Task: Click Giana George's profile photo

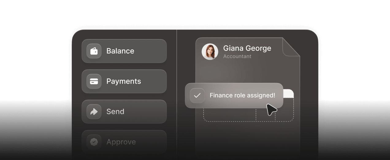Action: 210,52
